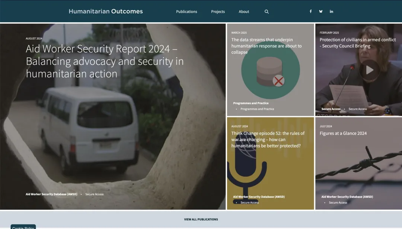Open Think Change episode 52 article
The image size is (402, 229).
268,140
